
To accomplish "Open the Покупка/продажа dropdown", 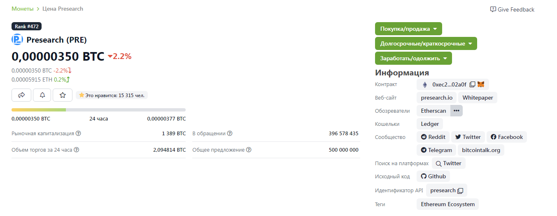I will [408, 29].
